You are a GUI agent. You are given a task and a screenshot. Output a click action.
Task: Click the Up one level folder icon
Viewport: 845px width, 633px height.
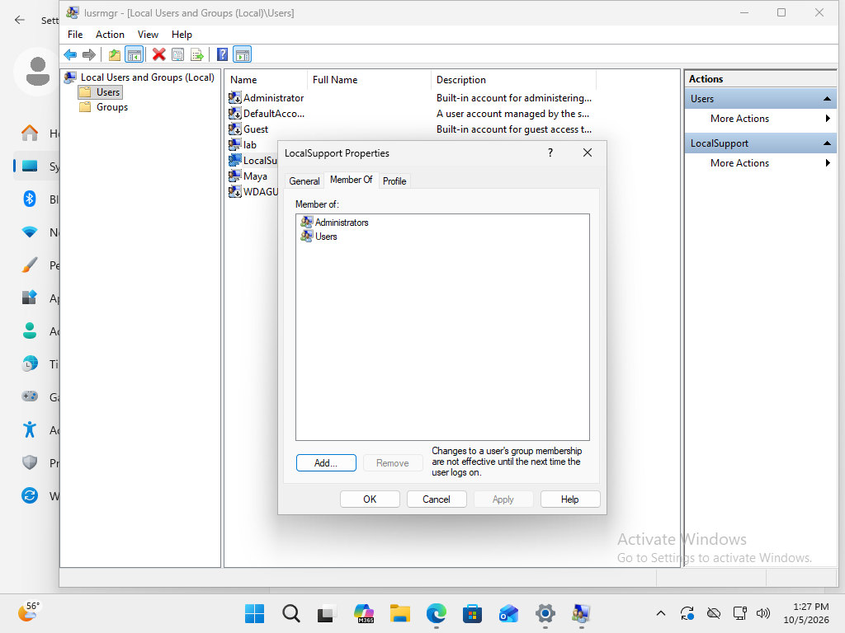coord(114,54)
